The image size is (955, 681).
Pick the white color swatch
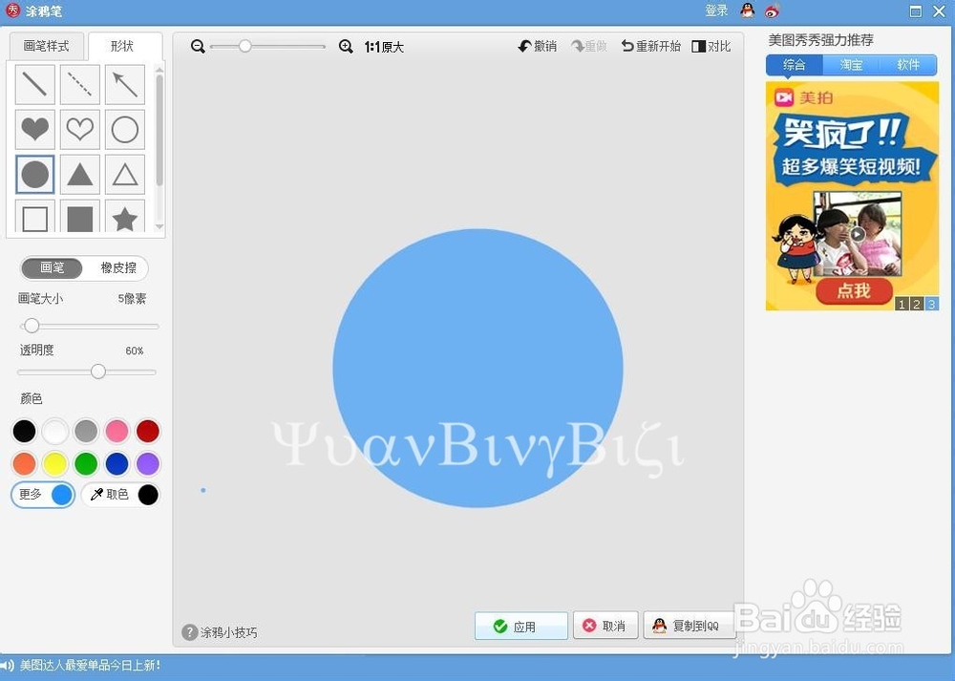pyautogui.click(x=55, y=432)
